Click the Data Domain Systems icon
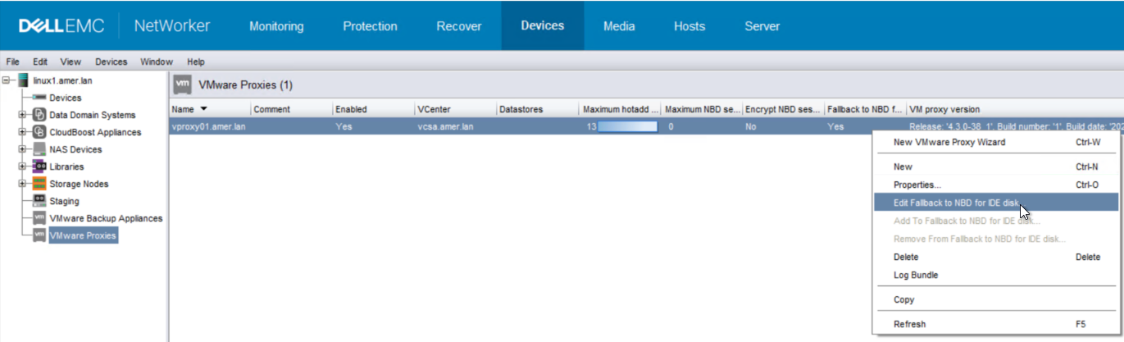Viewport: 1124px width, 342px height. point(39,115)
